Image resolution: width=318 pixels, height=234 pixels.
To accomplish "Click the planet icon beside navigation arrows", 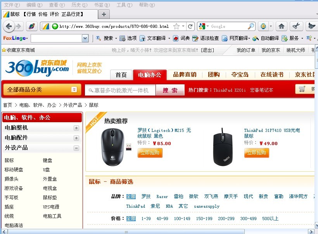I will point(32,26).
